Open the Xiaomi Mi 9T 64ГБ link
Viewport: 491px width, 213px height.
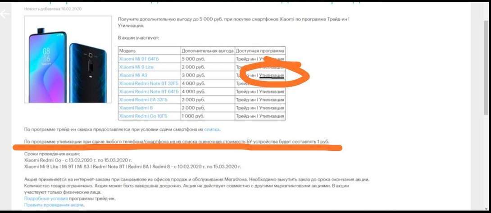tap(139, 59)
